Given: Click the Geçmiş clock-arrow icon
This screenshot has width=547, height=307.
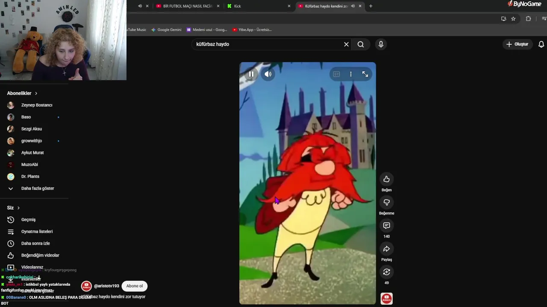Looking at the screenshot, I should [x=11, y=220].
